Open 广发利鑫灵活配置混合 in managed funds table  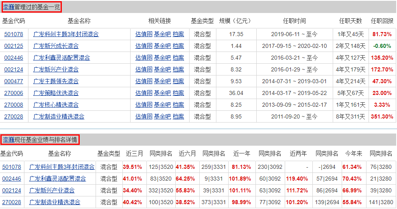tap(62, 58)
